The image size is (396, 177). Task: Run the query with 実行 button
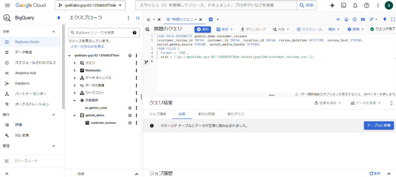pos(203,29)
